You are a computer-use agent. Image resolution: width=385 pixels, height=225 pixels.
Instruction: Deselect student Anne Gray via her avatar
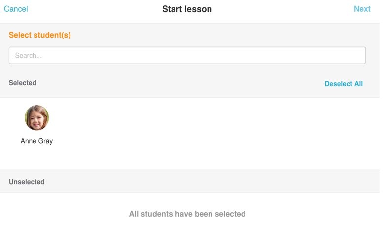click(x=36, y=118)
